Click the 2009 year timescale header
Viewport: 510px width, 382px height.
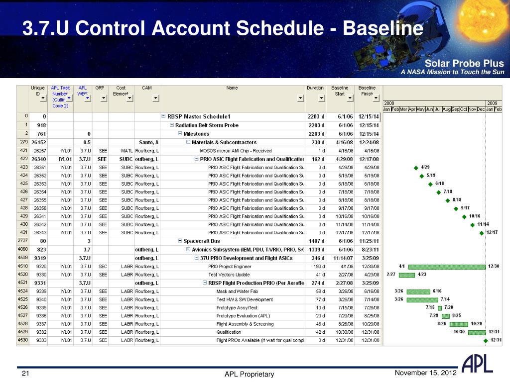tap(494, 103)
